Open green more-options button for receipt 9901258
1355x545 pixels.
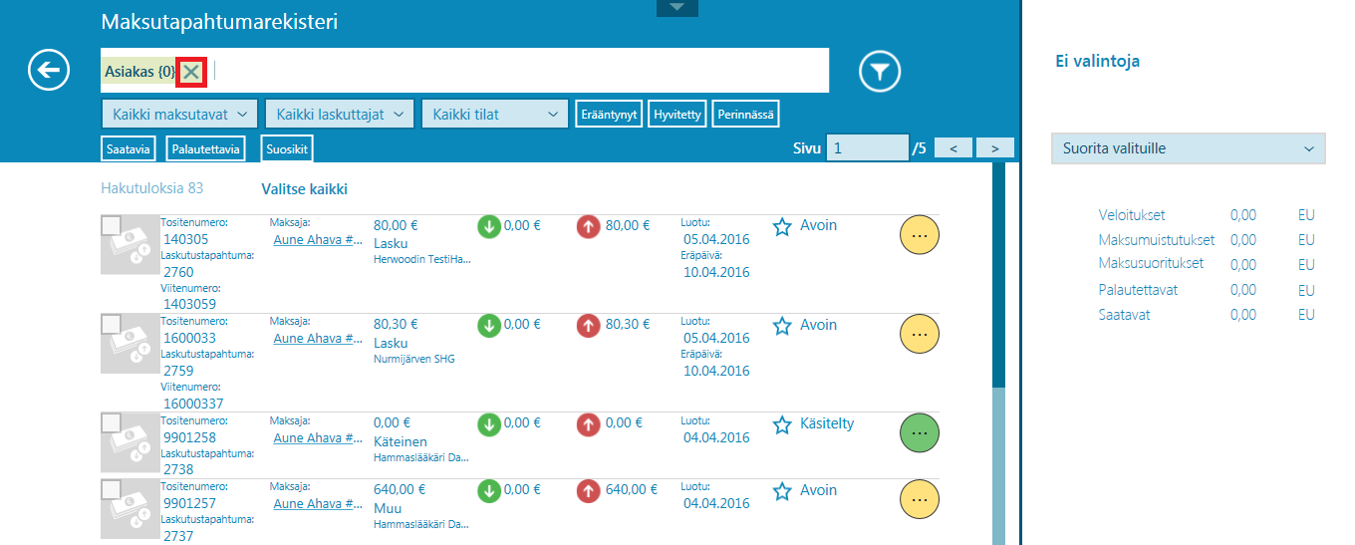pyautogui.click(x=919, y=432)
